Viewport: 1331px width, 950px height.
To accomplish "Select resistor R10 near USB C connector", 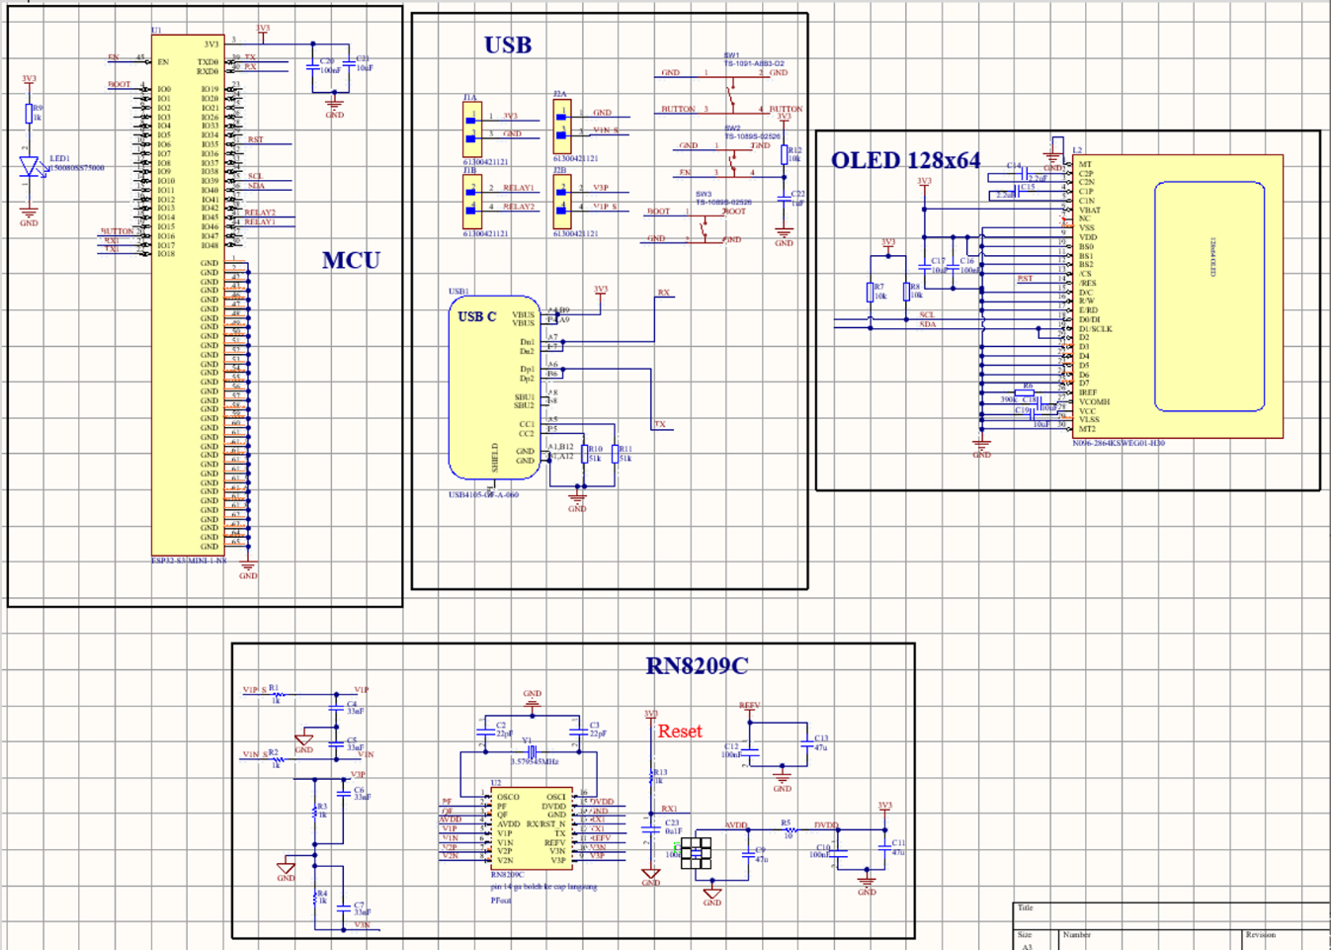I will click(584, 454).
